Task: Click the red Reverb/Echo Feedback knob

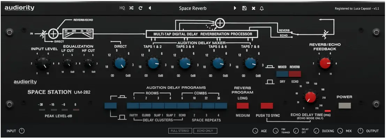Action: pyautogui.click(x=325, y=63)
